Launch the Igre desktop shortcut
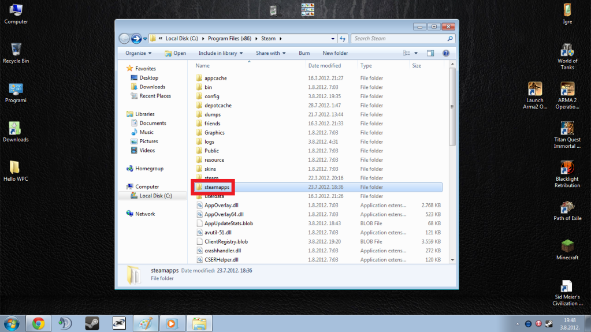 (x=567, y=14)
